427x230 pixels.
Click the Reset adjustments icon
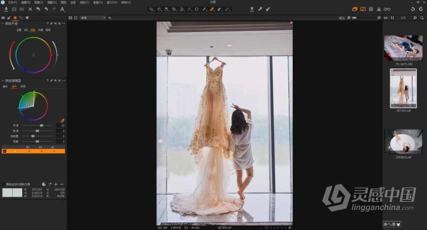(x=38, y=9)
